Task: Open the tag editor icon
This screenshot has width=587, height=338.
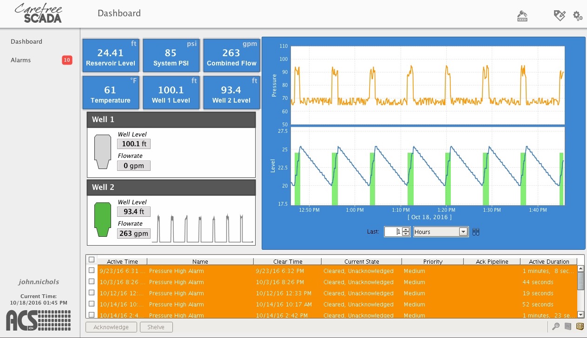Action: point(560,16)
